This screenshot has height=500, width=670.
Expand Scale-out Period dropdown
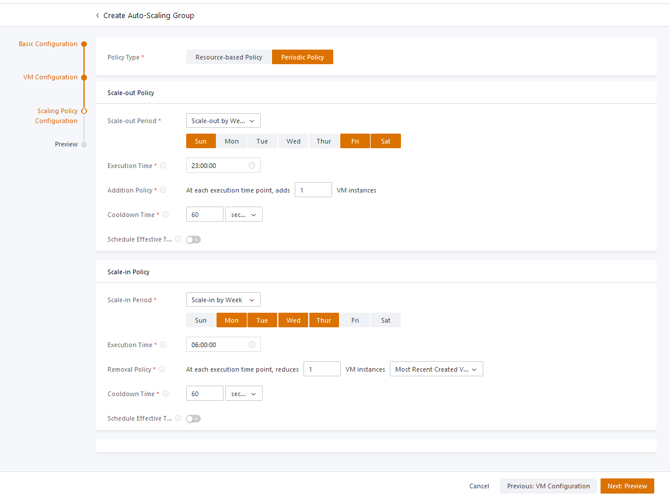click(x=223, y=121)
